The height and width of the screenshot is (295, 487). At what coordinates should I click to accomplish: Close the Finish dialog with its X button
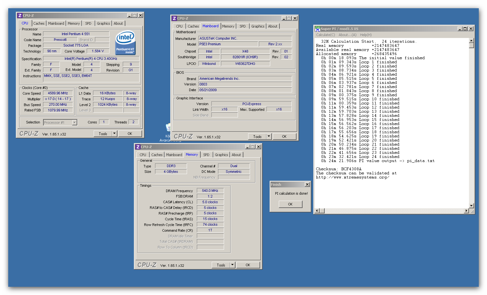click(x=307, y=185)
